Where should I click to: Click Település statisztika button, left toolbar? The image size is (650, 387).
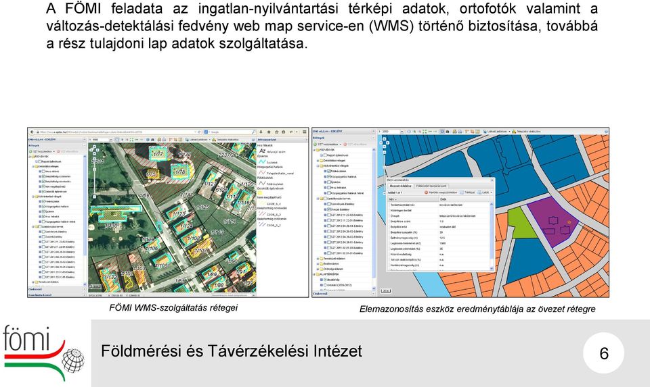[225, 140]
